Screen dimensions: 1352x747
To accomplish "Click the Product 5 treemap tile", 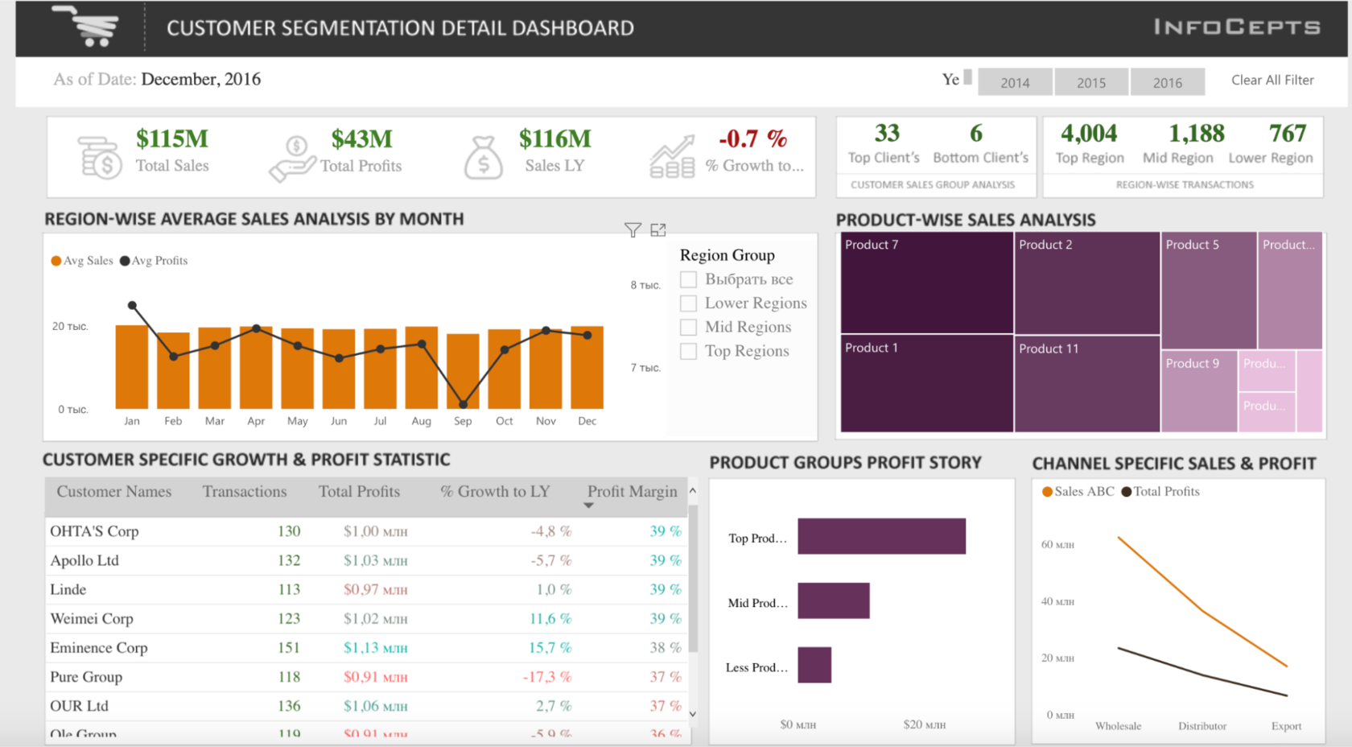I will (x=1209, y=290).
